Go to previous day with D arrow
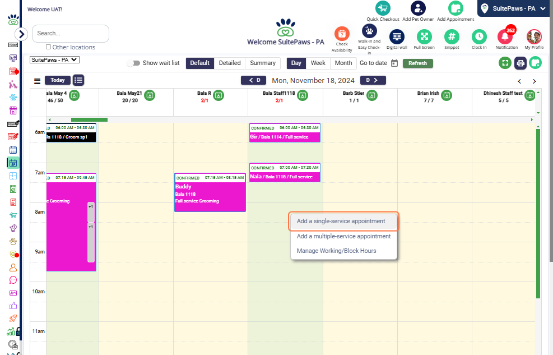The height and width of the screenshot is (355, 553). point(253,80)
